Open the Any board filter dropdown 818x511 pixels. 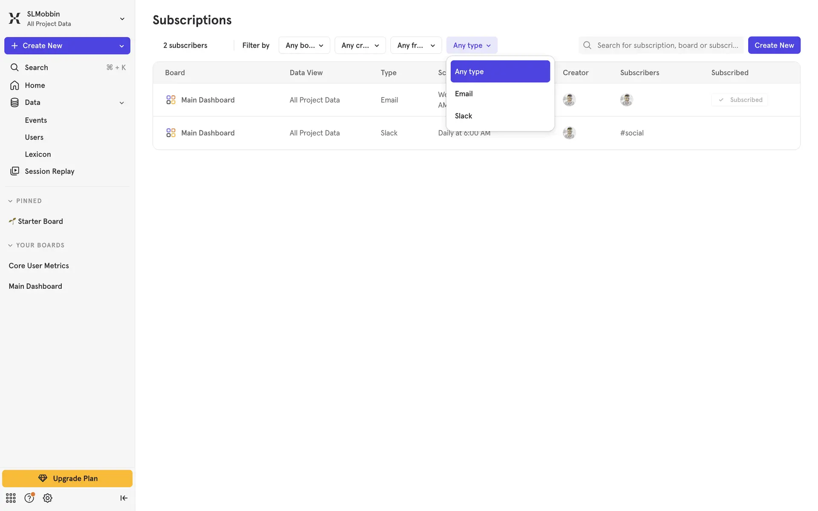point(304,45)
